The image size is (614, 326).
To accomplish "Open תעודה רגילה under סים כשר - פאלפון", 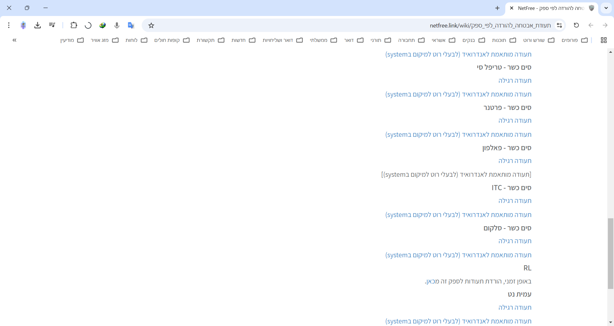I will point(515,161).
